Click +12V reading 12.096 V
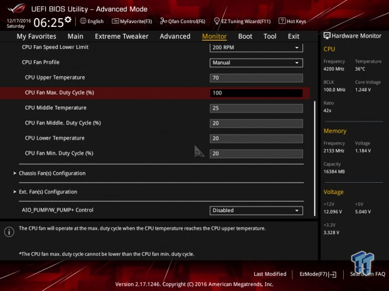Image resolution: width=389 pixels, height=291 pixels. pos(333,212)
